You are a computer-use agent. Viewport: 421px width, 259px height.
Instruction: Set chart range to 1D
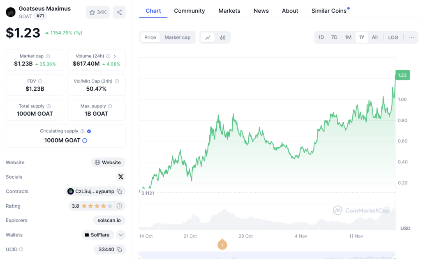[321, 37]
